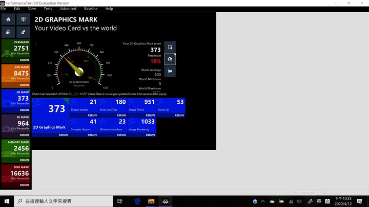Open the taskbar clock showing 10:33

click(343, 201)
